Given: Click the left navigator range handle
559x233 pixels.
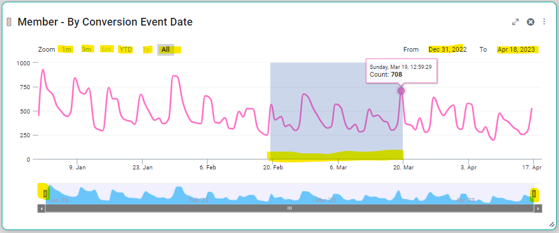Looking at the screenshot, I should click(45, 194).
